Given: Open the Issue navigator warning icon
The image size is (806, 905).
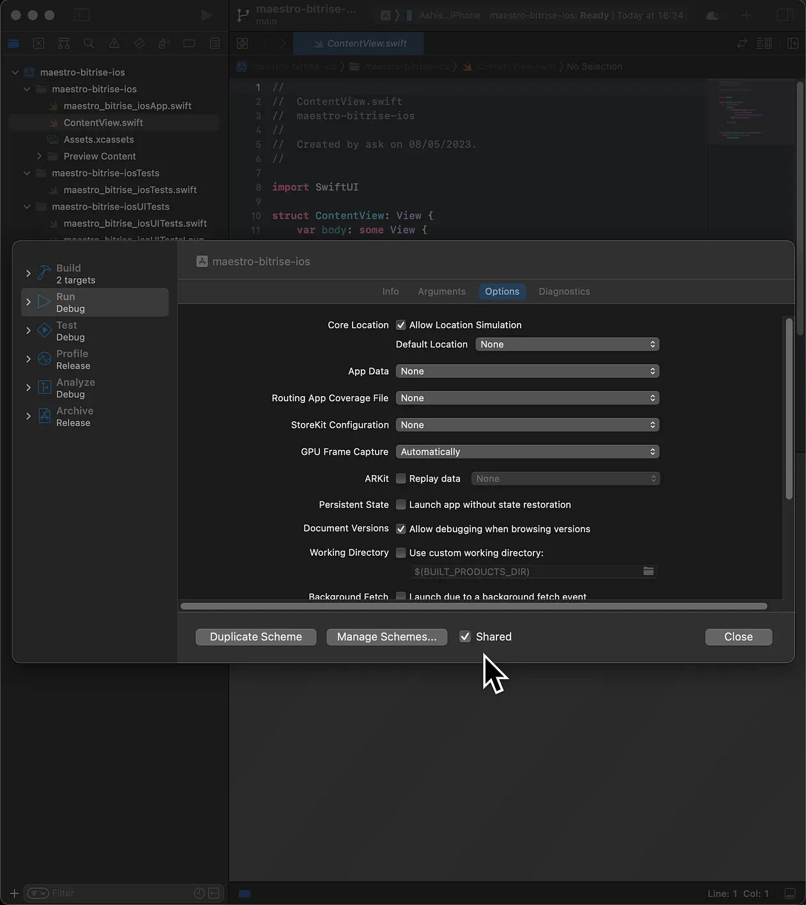Looking at the screenshot, I should (114, 43).
